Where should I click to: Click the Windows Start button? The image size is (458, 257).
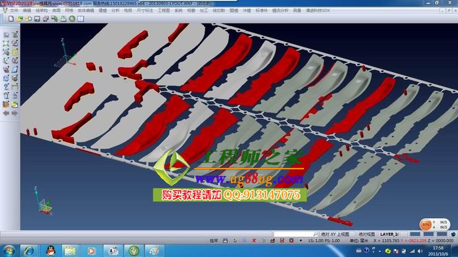[9, 251]
